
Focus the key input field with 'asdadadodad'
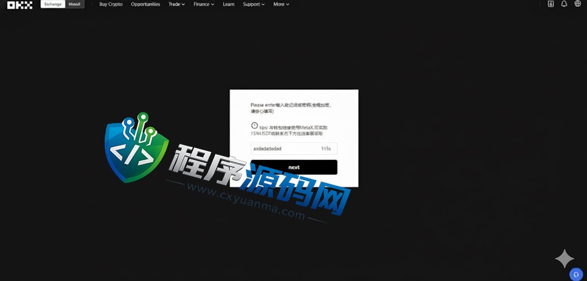pyautogui.click(x=294, y=149)
